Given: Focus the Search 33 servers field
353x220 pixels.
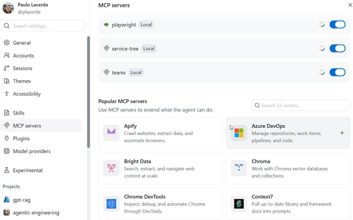Looking at the screenshot, I should [301, 105].
